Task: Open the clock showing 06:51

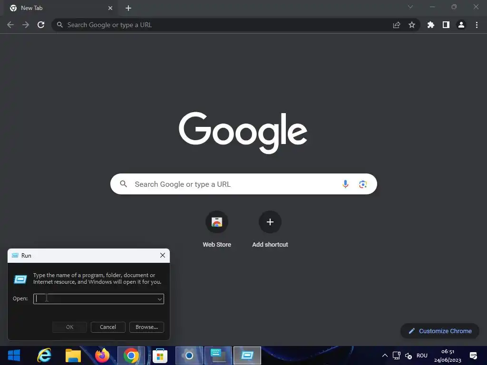Action: pyautogui.click(x=448, y=355)
